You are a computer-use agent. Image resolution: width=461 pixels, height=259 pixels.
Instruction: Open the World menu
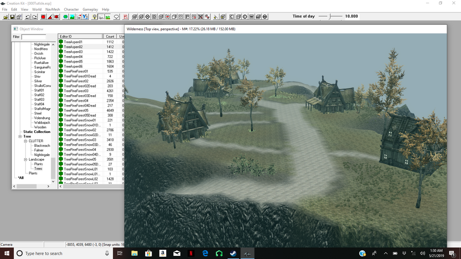tap(37, 9)
